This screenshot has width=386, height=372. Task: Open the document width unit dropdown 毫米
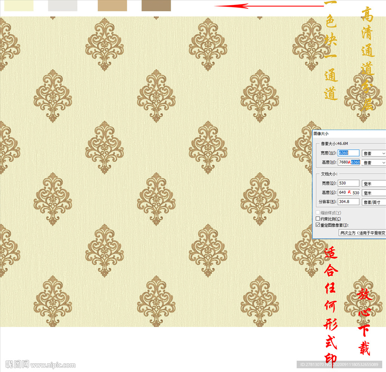click(x=374, y=184)
